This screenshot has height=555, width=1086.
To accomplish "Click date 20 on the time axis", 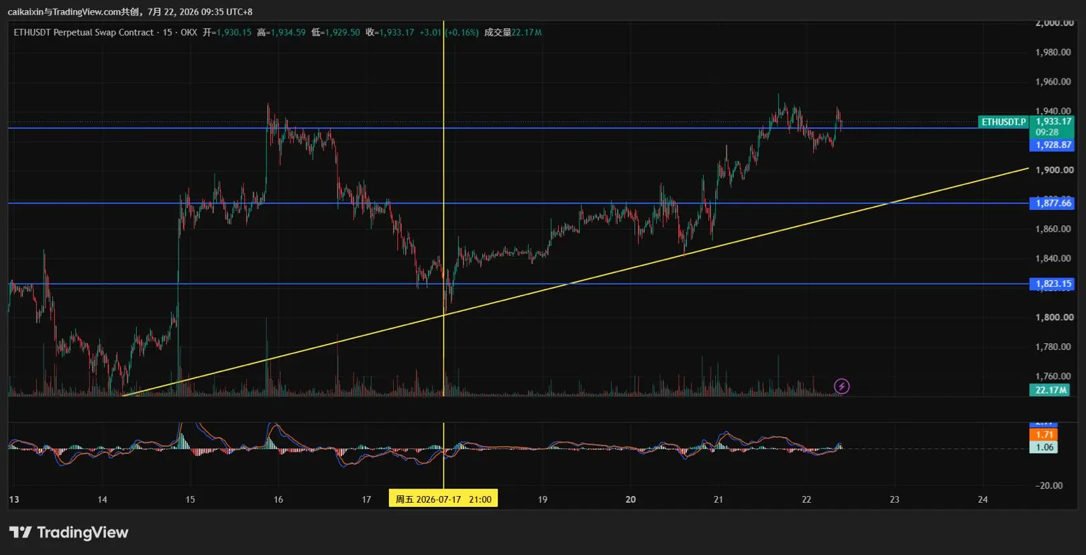I will (x=631, y=499).
